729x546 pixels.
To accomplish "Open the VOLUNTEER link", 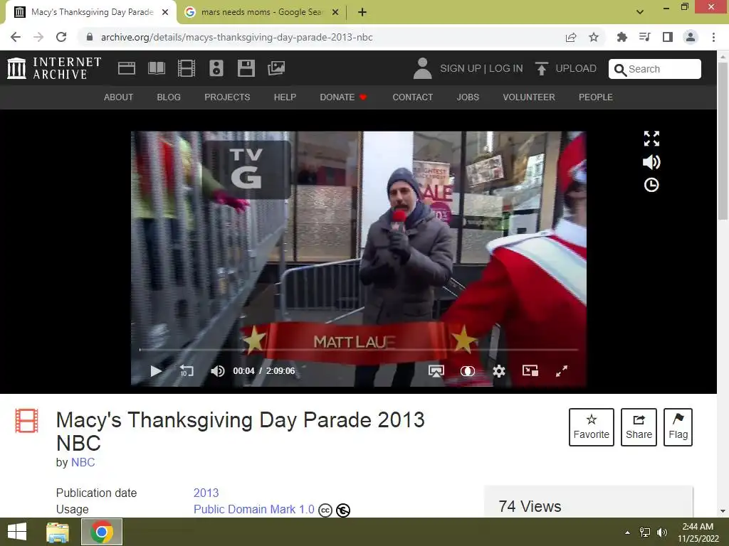I will click(529, 97).
